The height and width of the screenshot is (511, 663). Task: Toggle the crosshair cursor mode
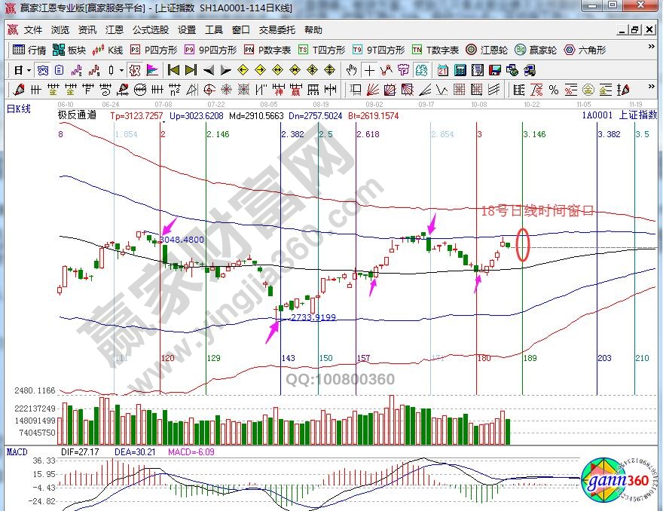pyautogui.click(x=369, y=70)
